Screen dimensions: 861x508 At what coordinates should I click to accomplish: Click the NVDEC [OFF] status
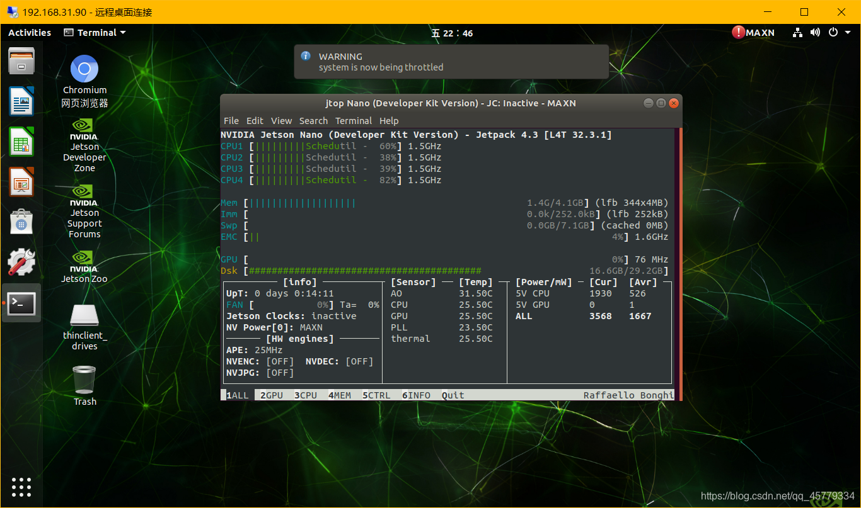pyautogui.click(x=340, y=361)
